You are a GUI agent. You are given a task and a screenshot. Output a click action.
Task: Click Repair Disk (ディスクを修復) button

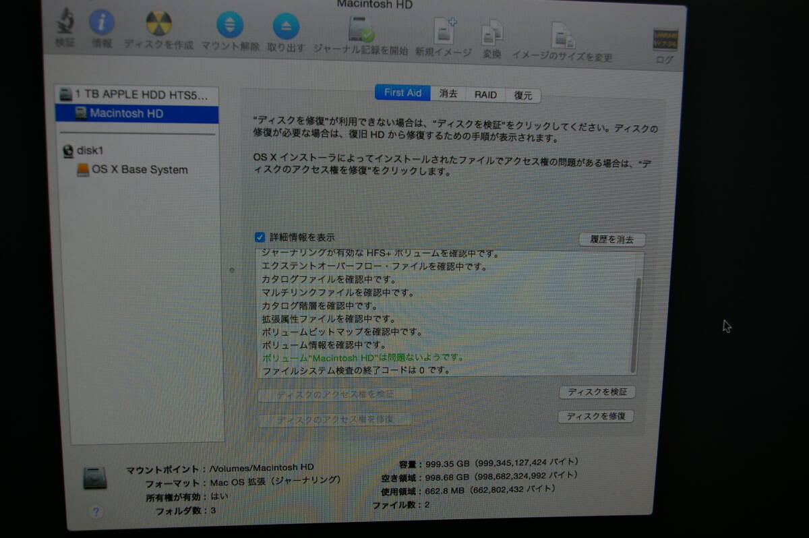point(596,416)
